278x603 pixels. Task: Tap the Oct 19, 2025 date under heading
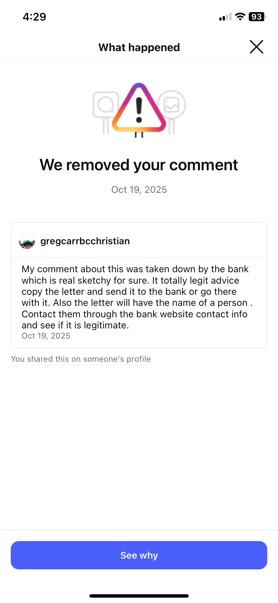tap(139, 190)
